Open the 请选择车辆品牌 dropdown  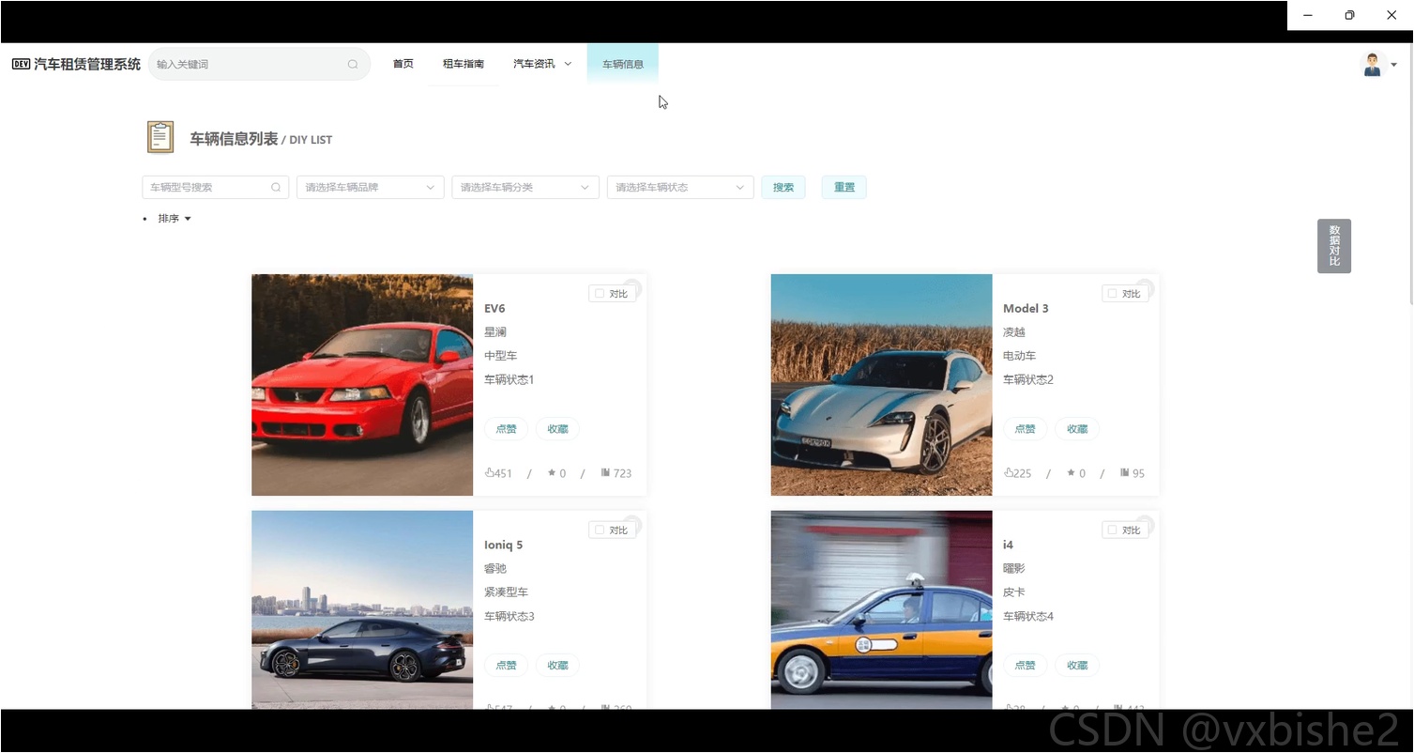point(371,188)
